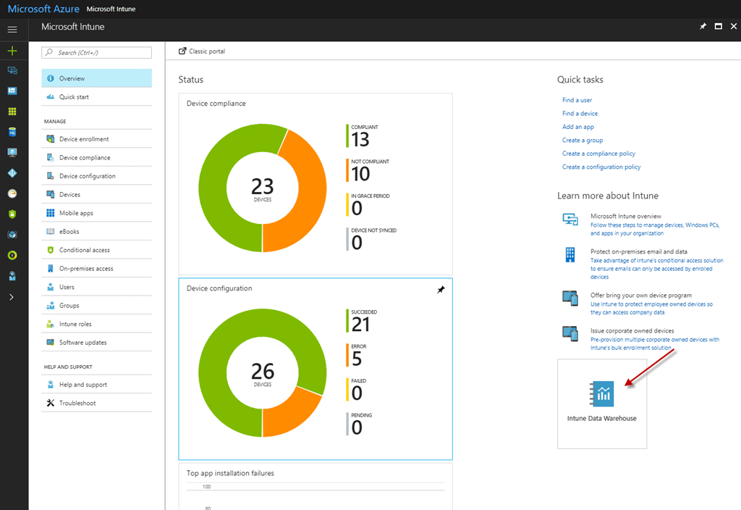Pin the Device configuration tile

coord(441,289)
